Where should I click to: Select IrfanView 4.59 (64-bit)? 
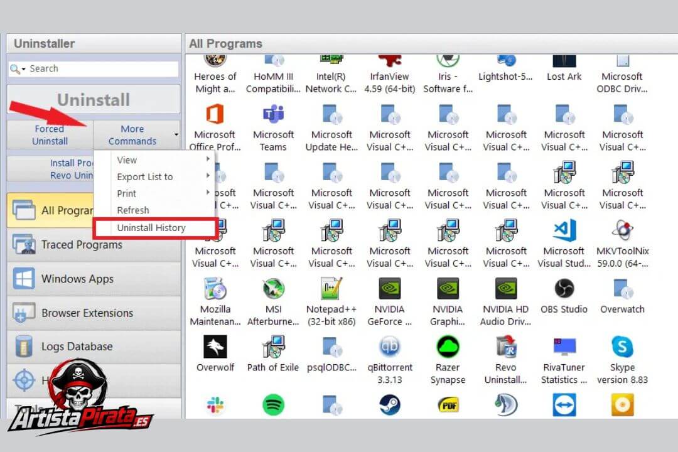(x=390, y=75)
